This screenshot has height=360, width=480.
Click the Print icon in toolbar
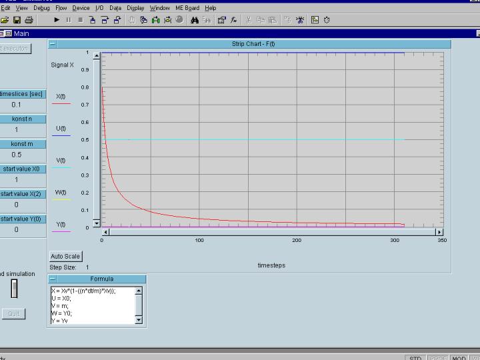(x=29, y=20)
